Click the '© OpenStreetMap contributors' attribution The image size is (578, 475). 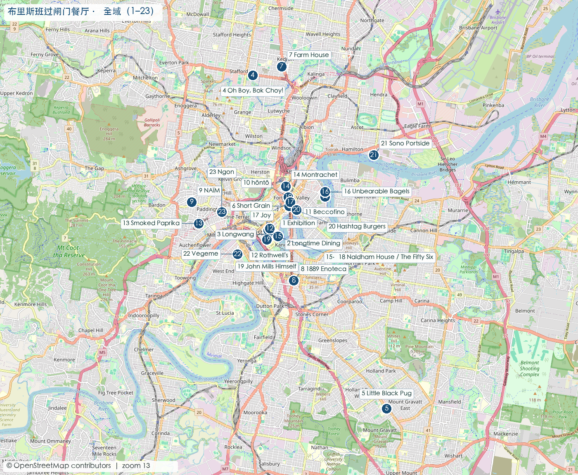tap(59, 465)
